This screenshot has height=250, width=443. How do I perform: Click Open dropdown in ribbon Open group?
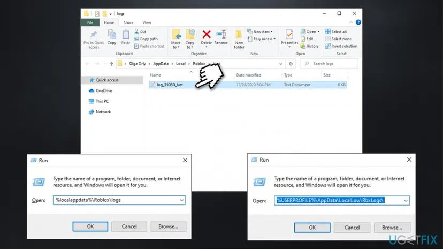pos(310,32)
